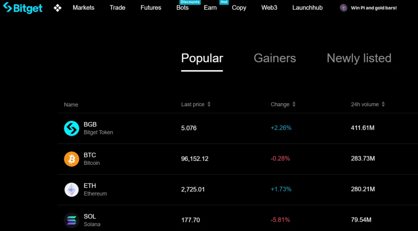Click the Solana coin icon
Image resolution: width=418 pixels, height=231 pixels.
click(x=71, y=220)
